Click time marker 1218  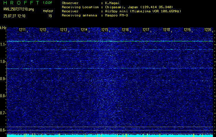point(167,29)
